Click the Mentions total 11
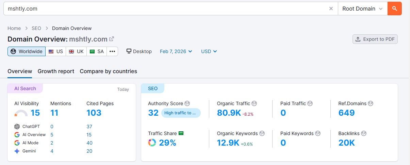This screenshot has height=165, width=410. 55,113
